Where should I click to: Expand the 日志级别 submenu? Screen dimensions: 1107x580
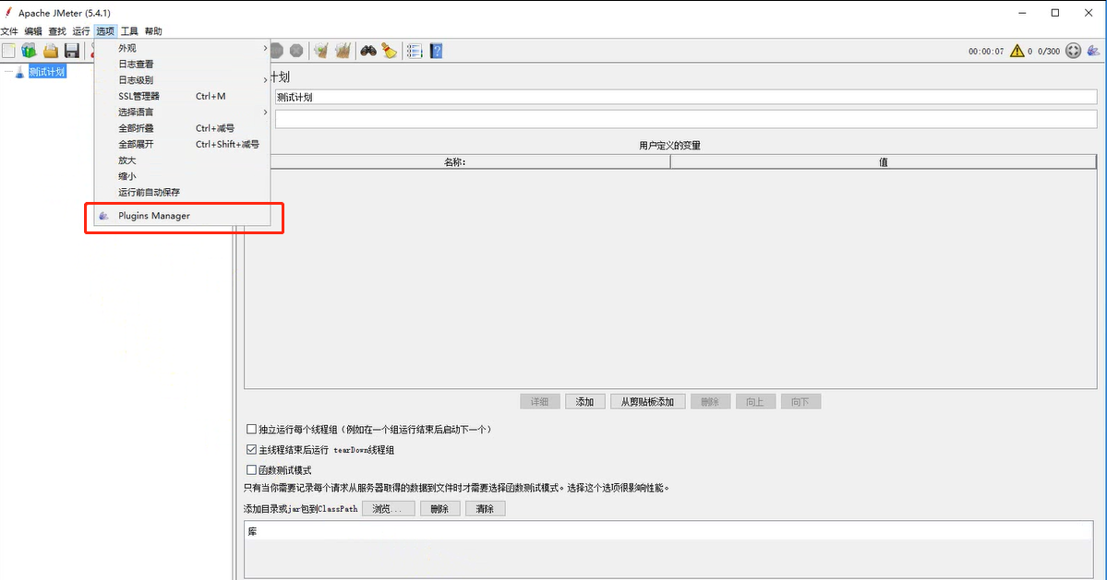coord(182,79)
